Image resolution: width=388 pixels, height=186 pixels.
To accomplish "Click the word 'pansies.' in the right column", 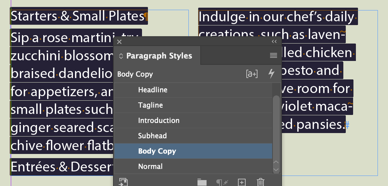I will pyautogui.click(x=320, y=124).
